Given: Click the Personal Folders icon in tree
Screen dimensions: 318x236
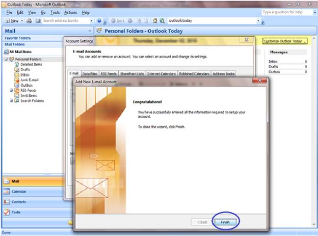Looking at the screenshot, I should pyautogui.click(x=12, y=59).
